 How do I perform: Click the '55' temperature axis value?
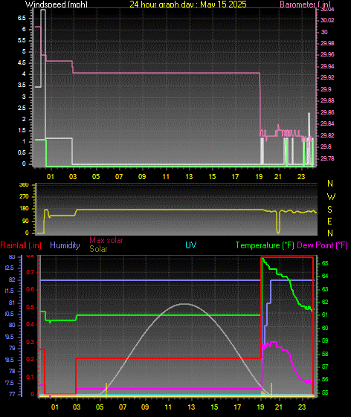[325, 392]
